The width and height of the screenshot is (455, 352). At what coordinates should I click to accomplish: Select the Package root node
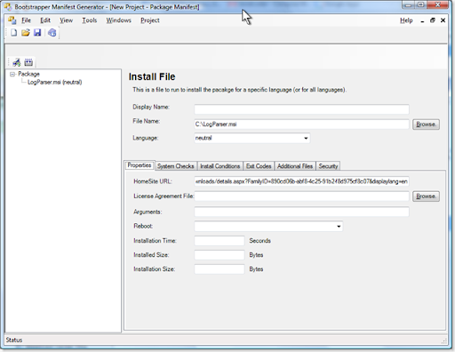pyautogui.click(x=28, y=74)
